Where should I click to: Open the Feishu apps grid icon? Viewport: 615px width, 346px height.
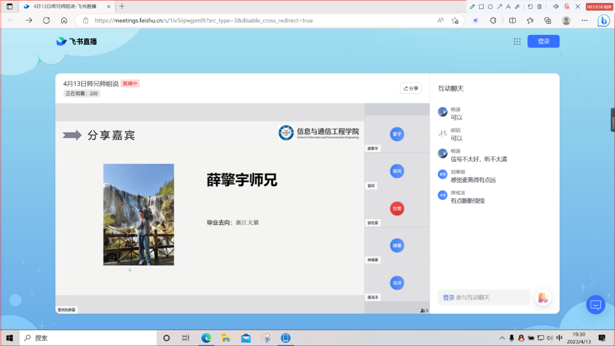(517, 41)
